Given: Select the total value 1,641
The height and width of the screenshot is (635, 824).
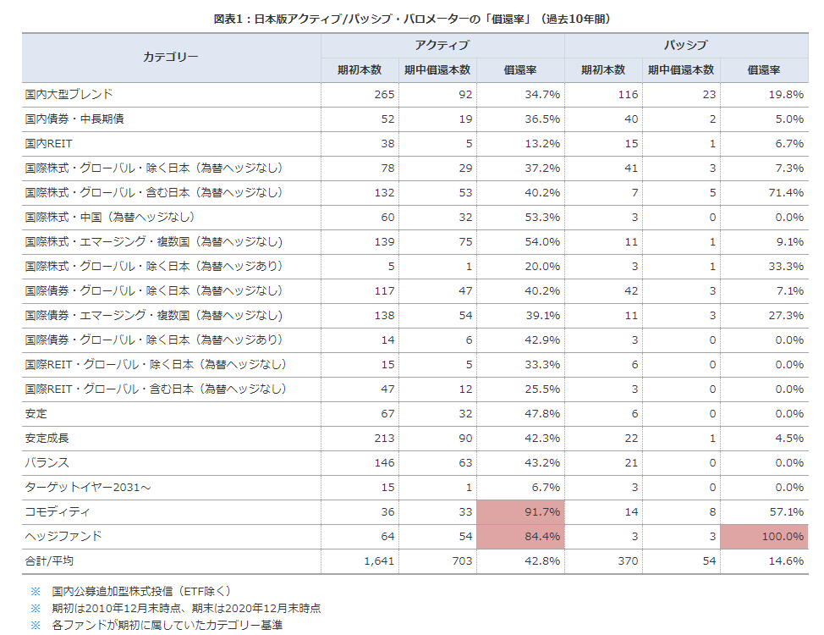Looking at the screenshot, I should (379, 561).
